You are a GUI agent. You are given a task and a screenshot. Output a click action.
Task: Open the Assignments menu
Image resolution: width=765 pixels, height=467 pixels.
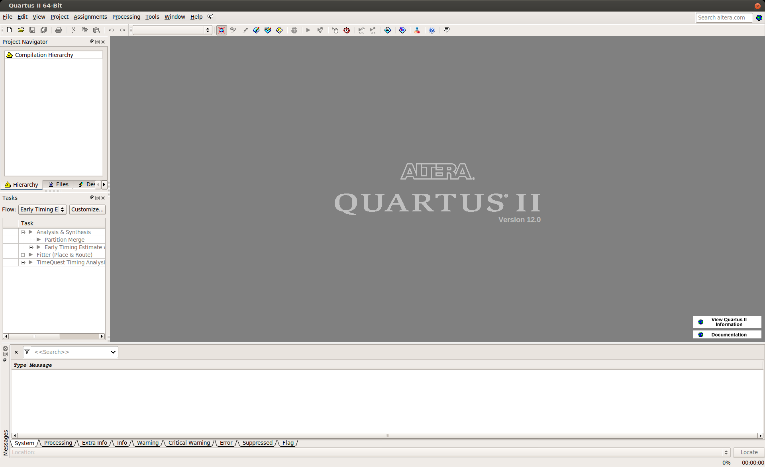90,17
